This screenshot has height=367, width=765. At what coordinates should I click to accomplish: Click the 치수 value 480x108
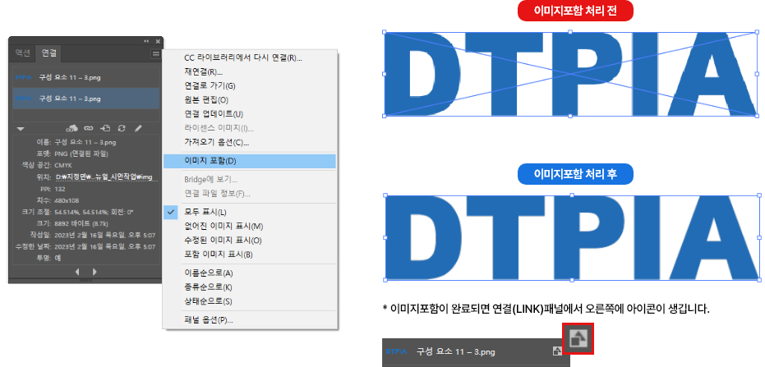67,200
